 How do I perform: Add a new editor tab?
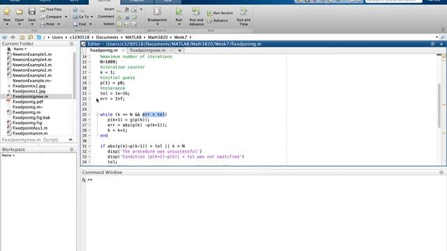click(x=179, y=50)
